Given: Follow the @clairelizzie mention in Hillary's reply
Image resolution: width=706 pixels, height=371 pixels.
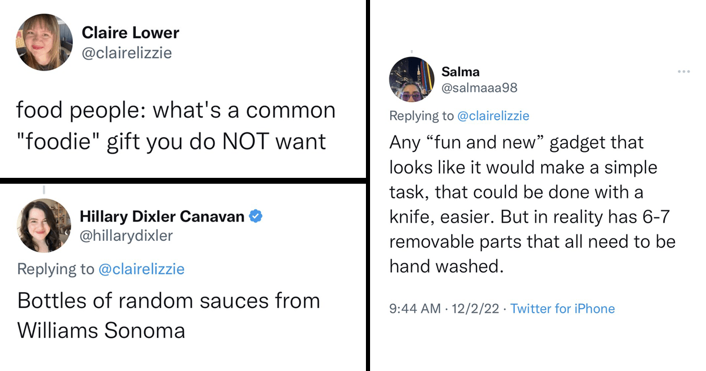Looking at the screenshot, I should (141, 269).
